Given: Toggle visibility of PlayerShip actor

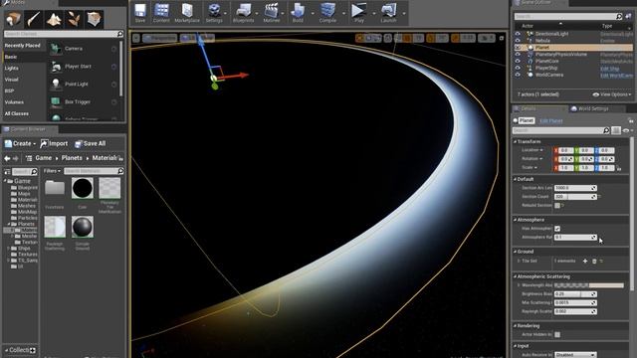Looking at the screenshot, I should [x=518, y=69].
